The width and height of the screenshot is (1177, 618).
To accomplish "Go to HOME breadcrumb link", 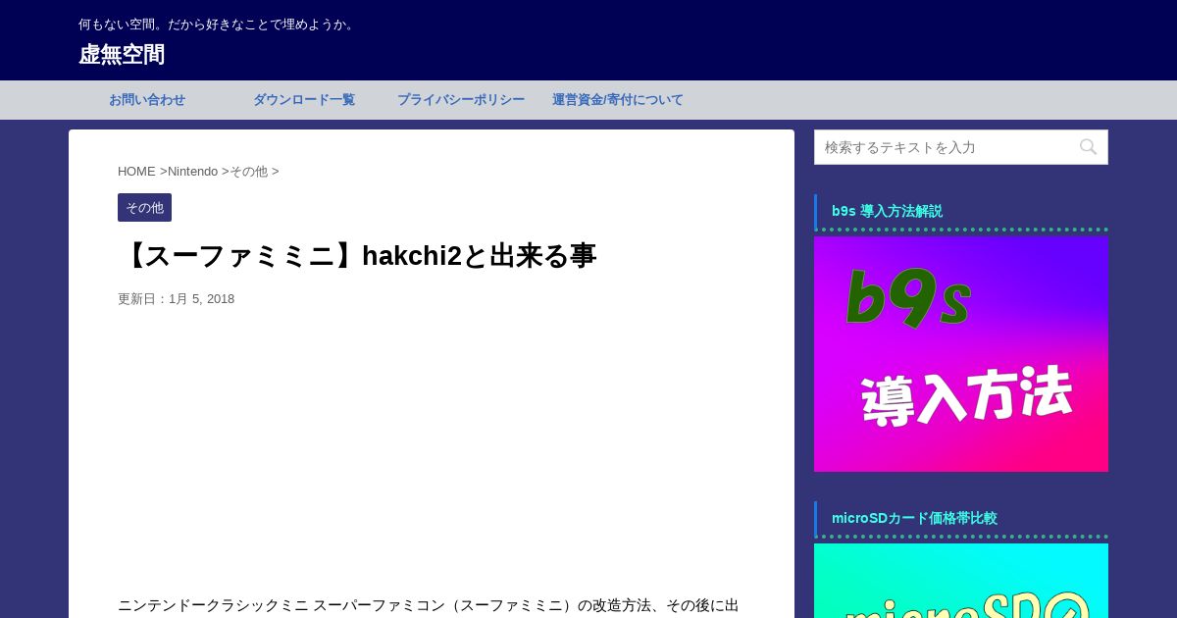I will (136, 172).
